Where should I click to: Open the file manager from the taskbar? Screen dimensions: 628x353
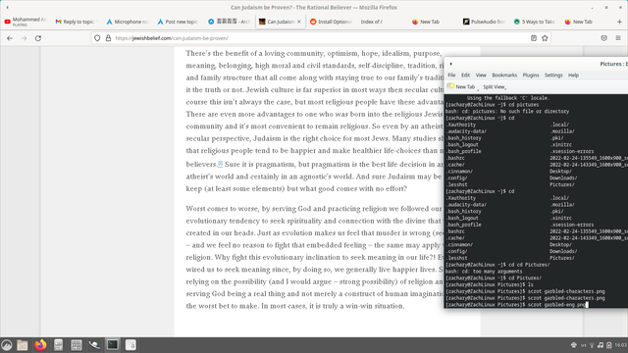pos(23,345)
